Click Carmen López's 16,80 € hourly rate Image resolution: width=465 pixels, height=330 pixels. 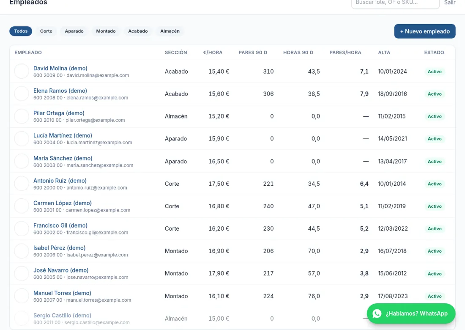click(x=219, y=206)
